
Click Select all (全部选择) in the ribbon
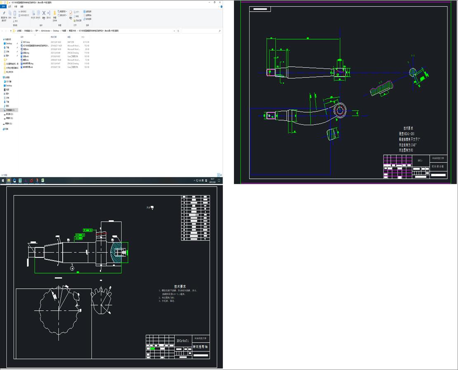coord(87,12)
